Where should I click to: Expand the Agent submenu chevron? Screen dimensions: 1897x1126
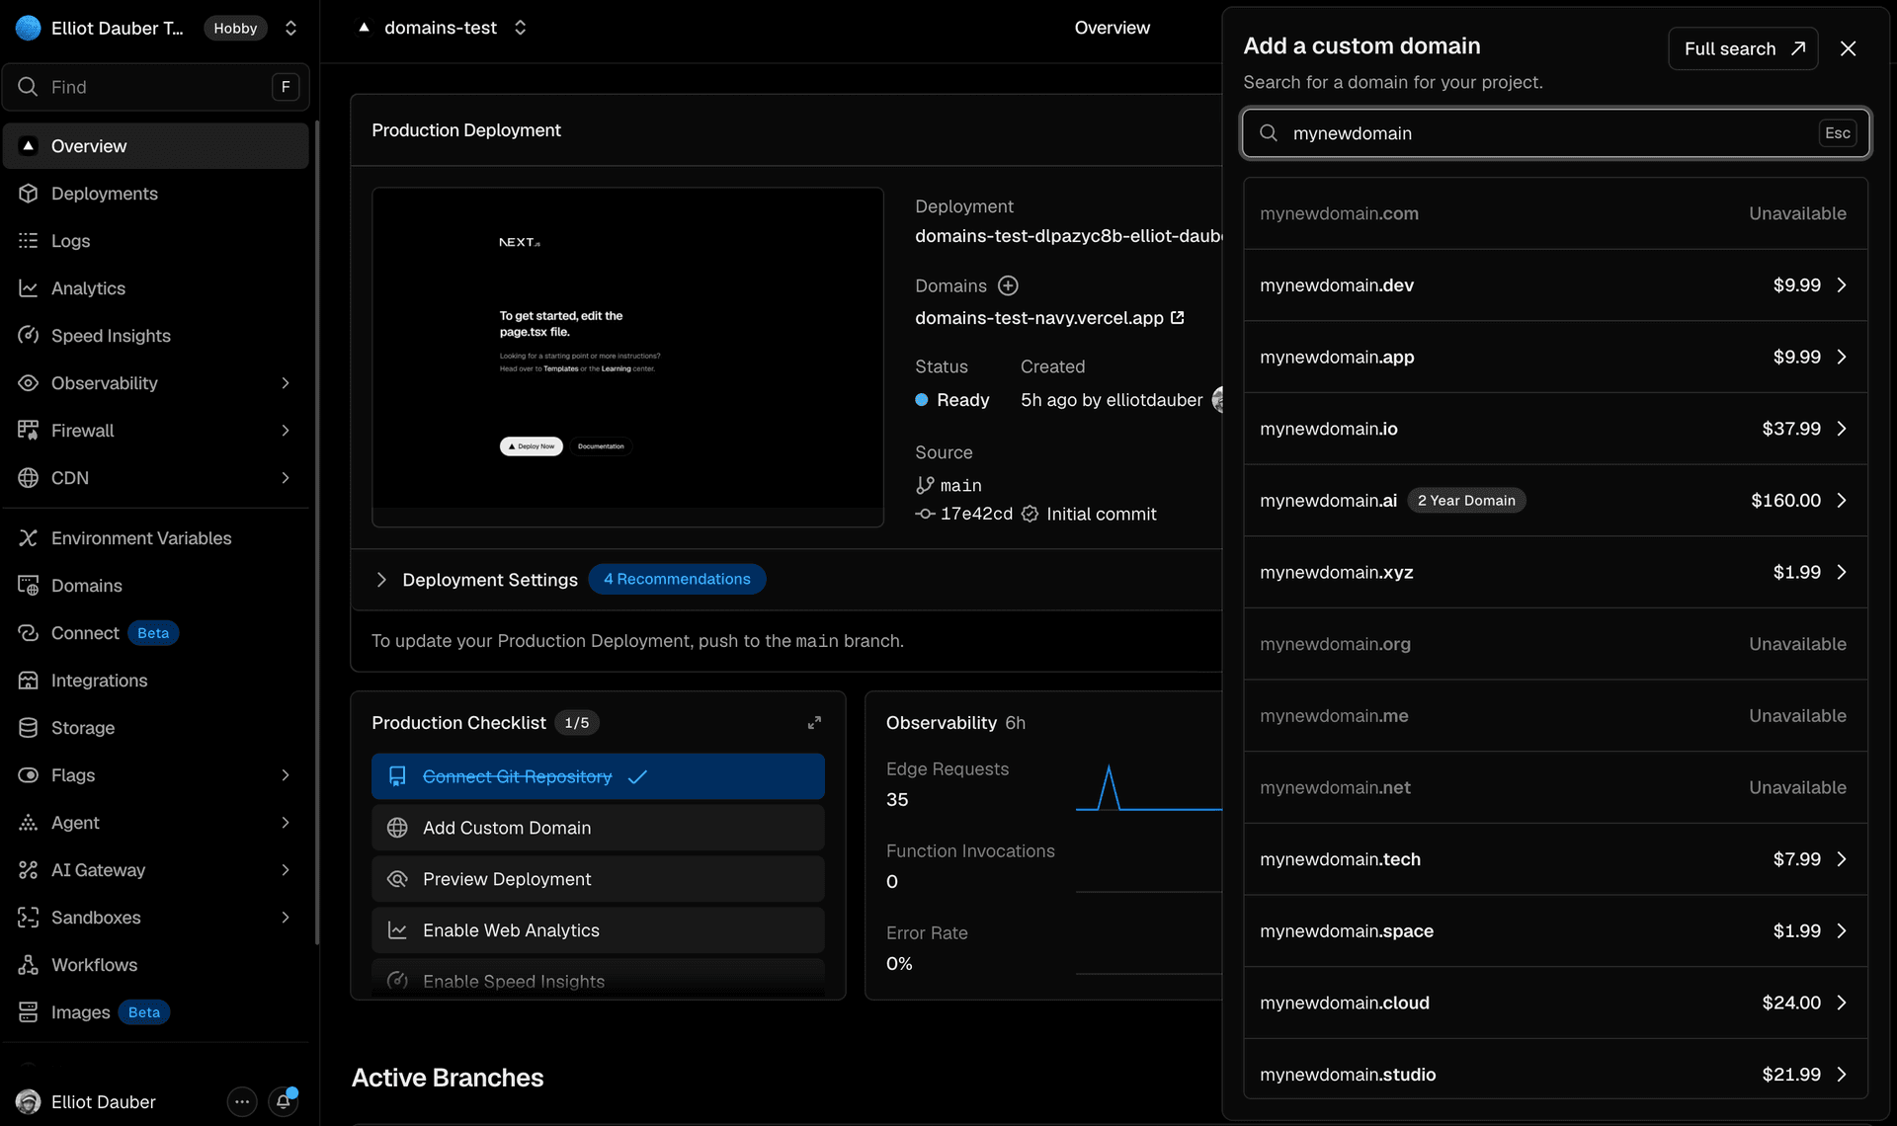(286, 823)
